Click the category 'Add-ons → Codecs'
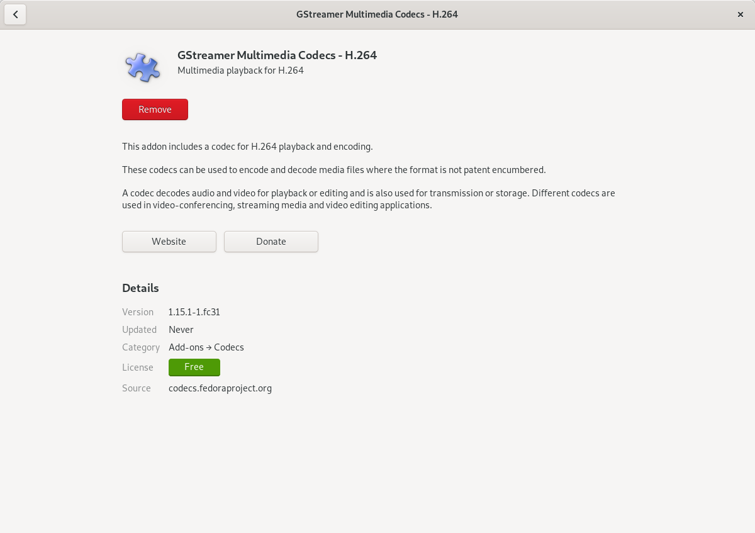The height and width of the screenshot is (533, 755). pos(206,347)
